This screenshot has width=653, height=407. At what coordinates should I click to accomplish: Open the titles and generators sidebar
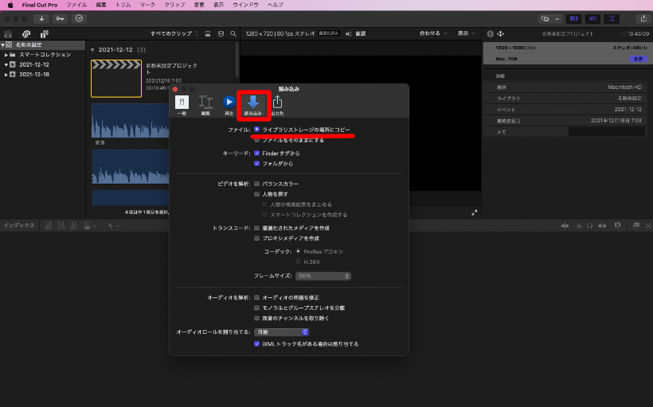point(44,34)
